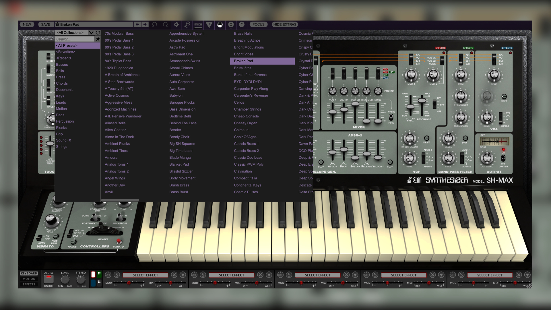Open the zoom magnifier icon

point(187,25)
